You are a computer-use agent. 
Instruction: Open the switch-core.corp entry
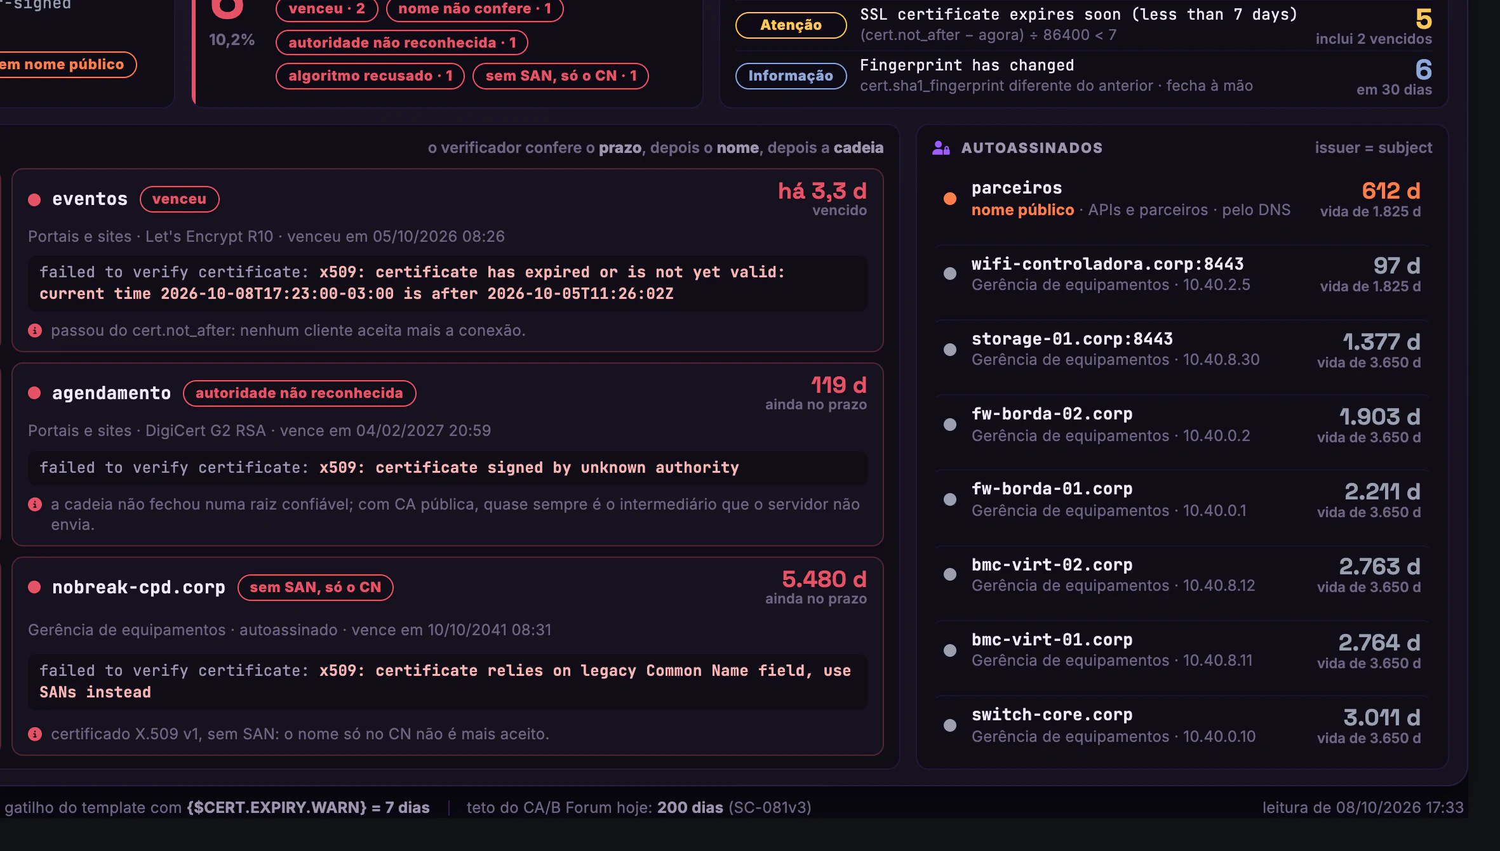pos(1182,725)
